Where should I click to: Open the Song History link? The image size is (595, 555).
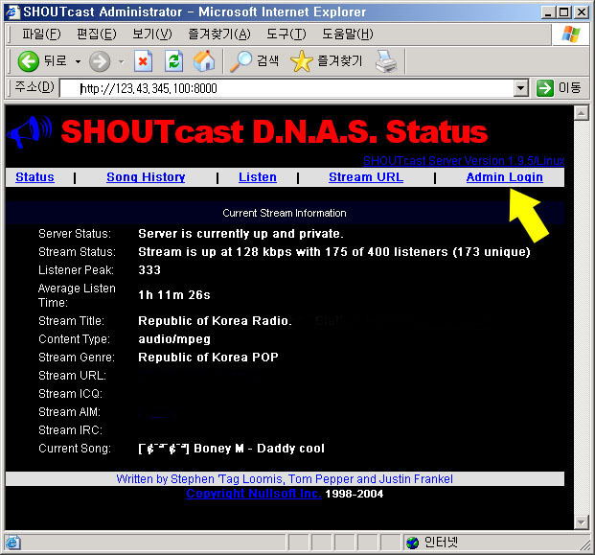coord(146,177)
